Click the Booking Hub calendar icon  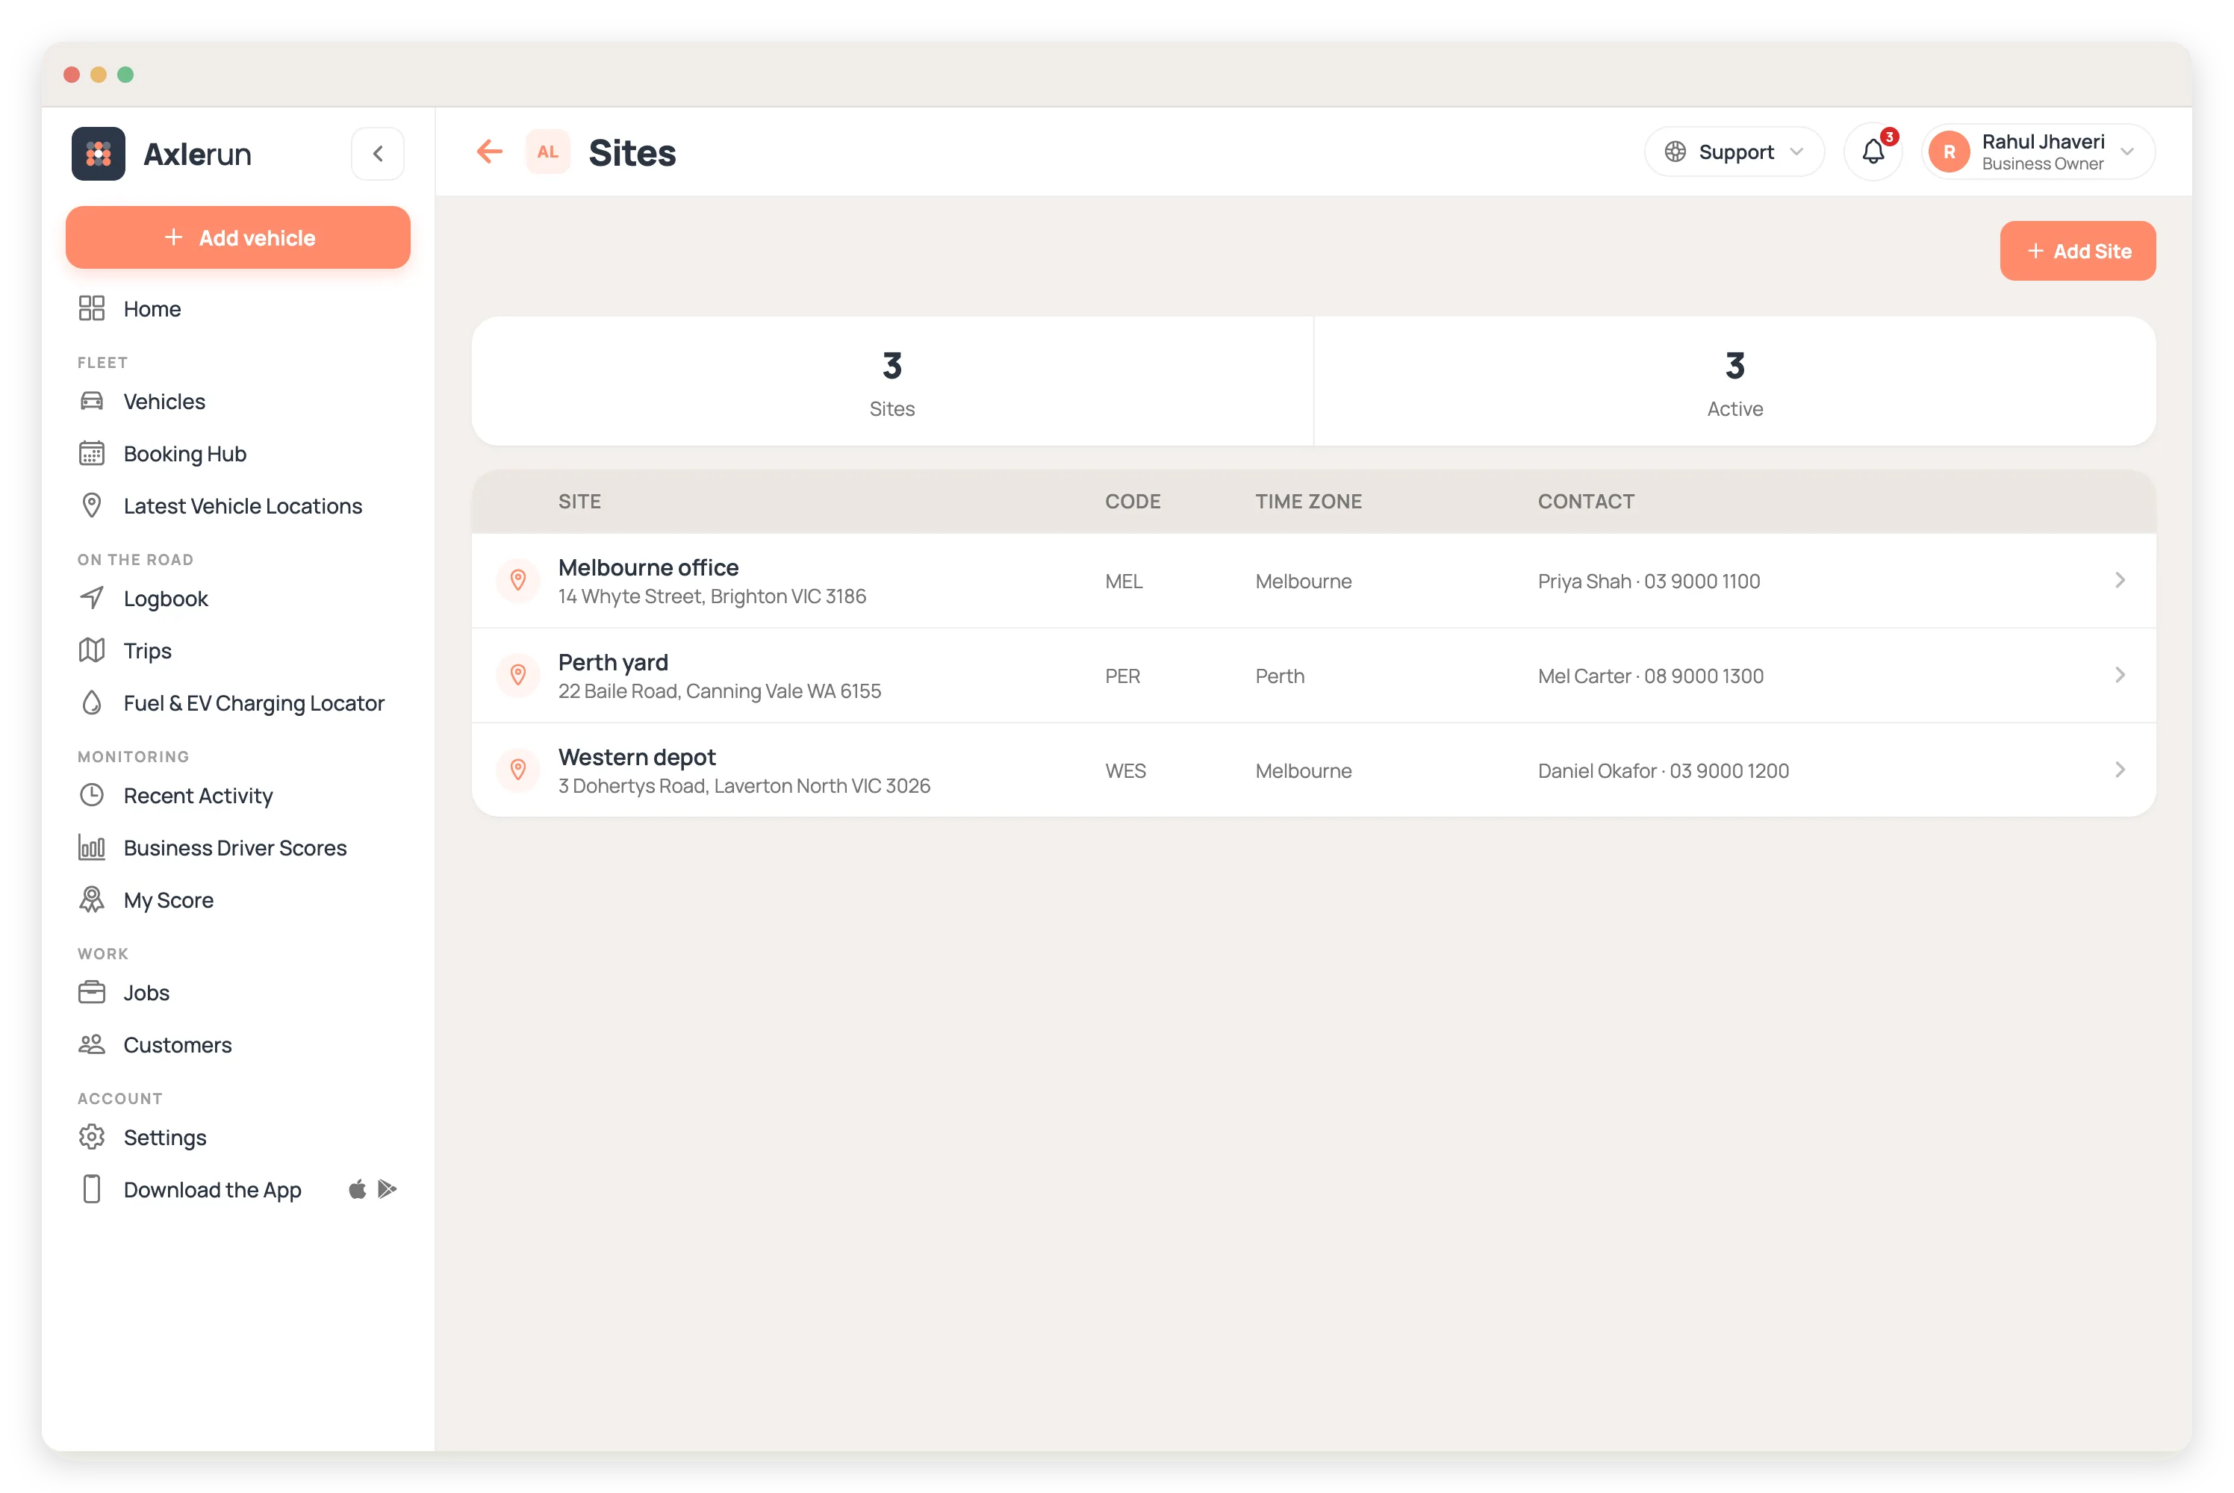point(91,453)
